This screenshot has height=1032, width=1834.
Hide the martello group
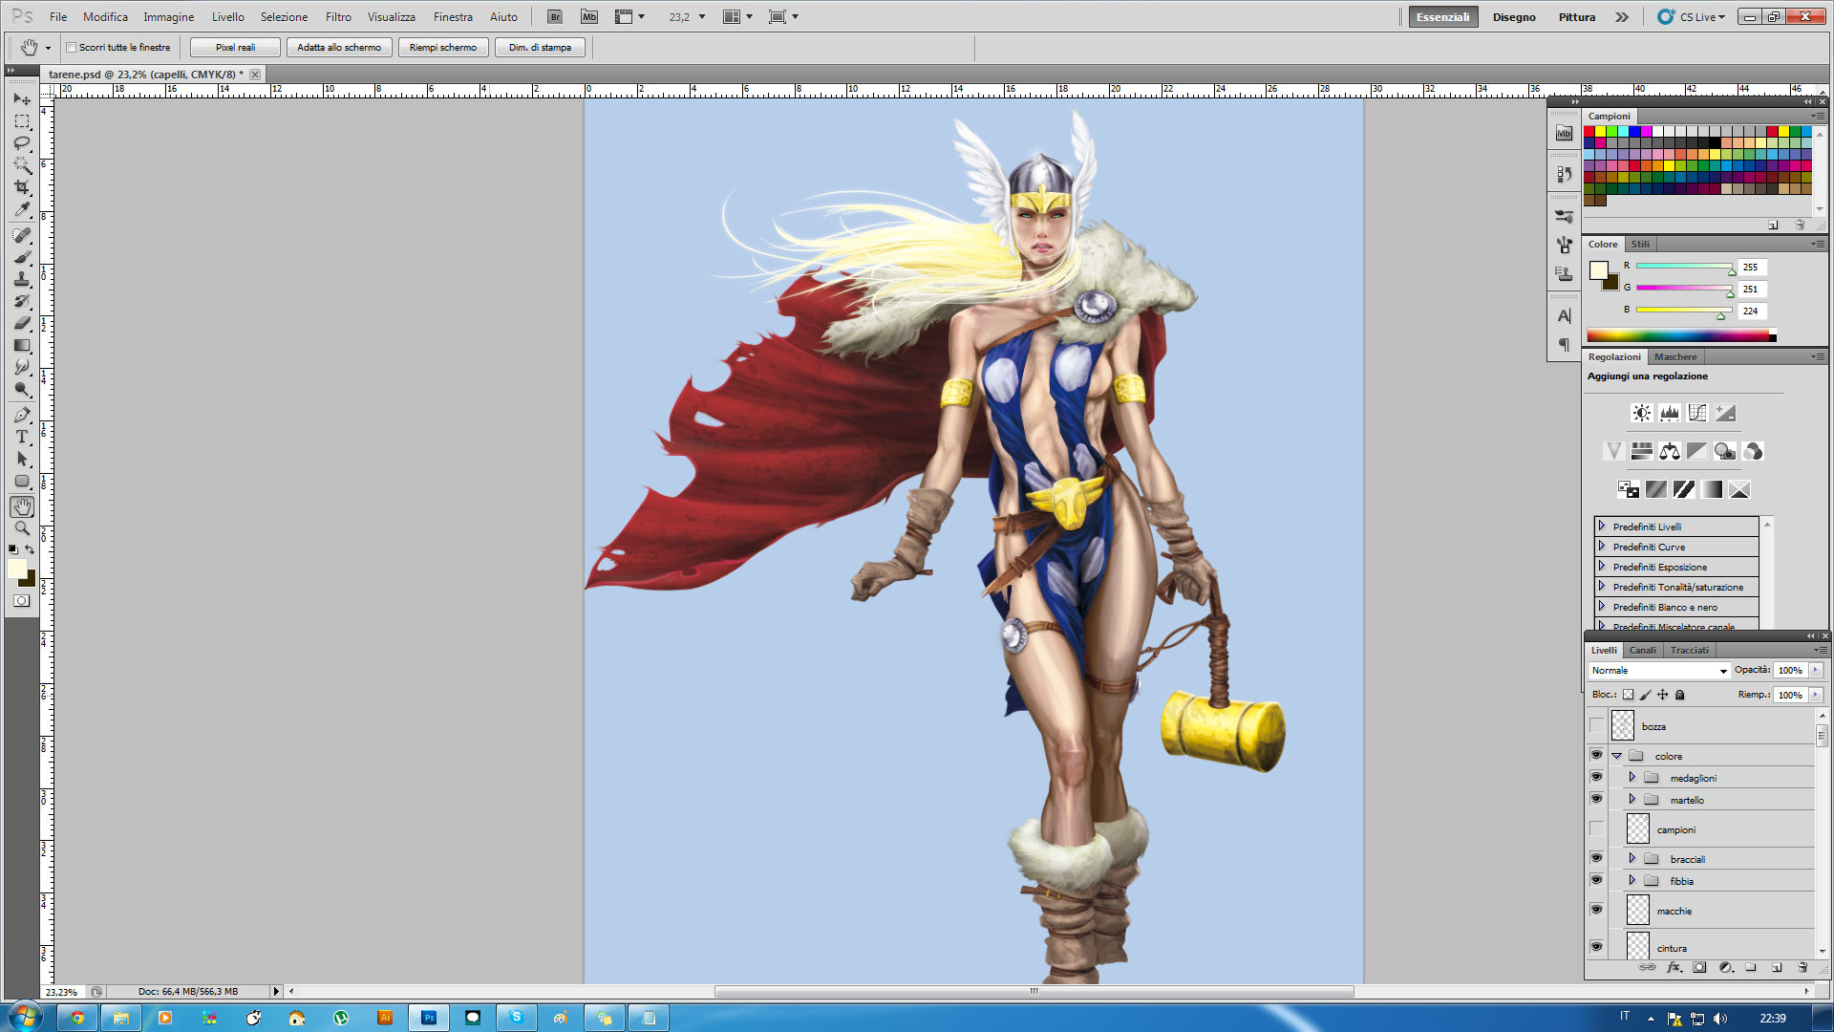point(1596,799)
